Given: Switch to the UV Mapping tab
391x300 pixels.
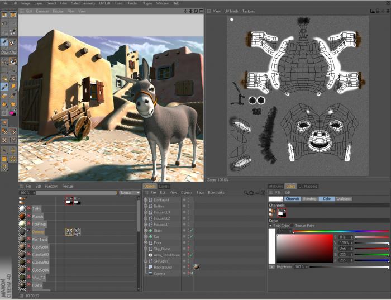Looking at the screenshot, I should click(308, 186).
